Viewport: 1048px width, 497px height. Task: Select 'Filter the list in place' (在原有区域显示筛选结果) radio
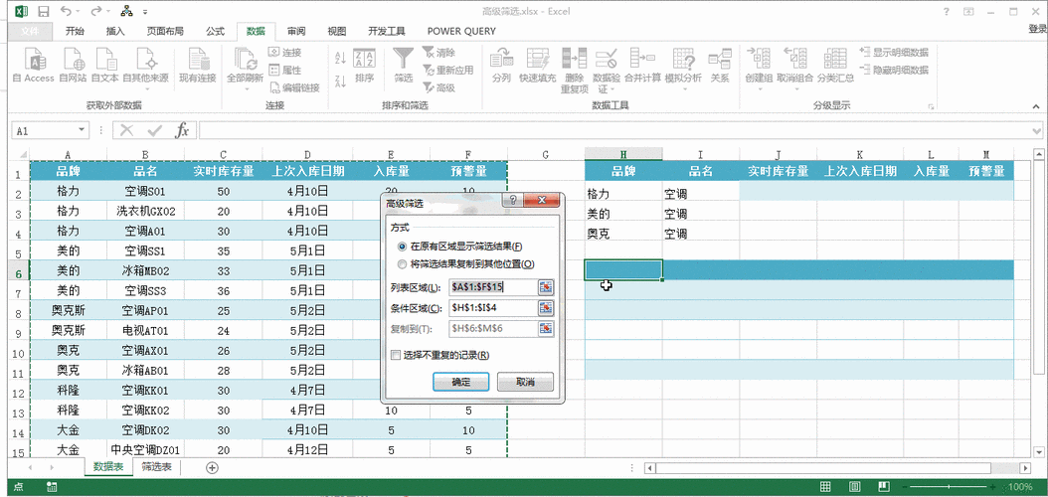[x=402, y=247]
